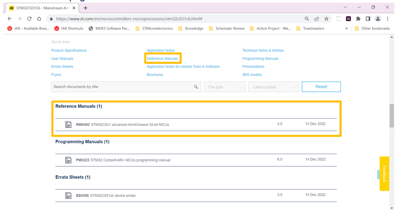Toggle the browser side panel
The image size is (397, 214).
[x=368, y=19]
